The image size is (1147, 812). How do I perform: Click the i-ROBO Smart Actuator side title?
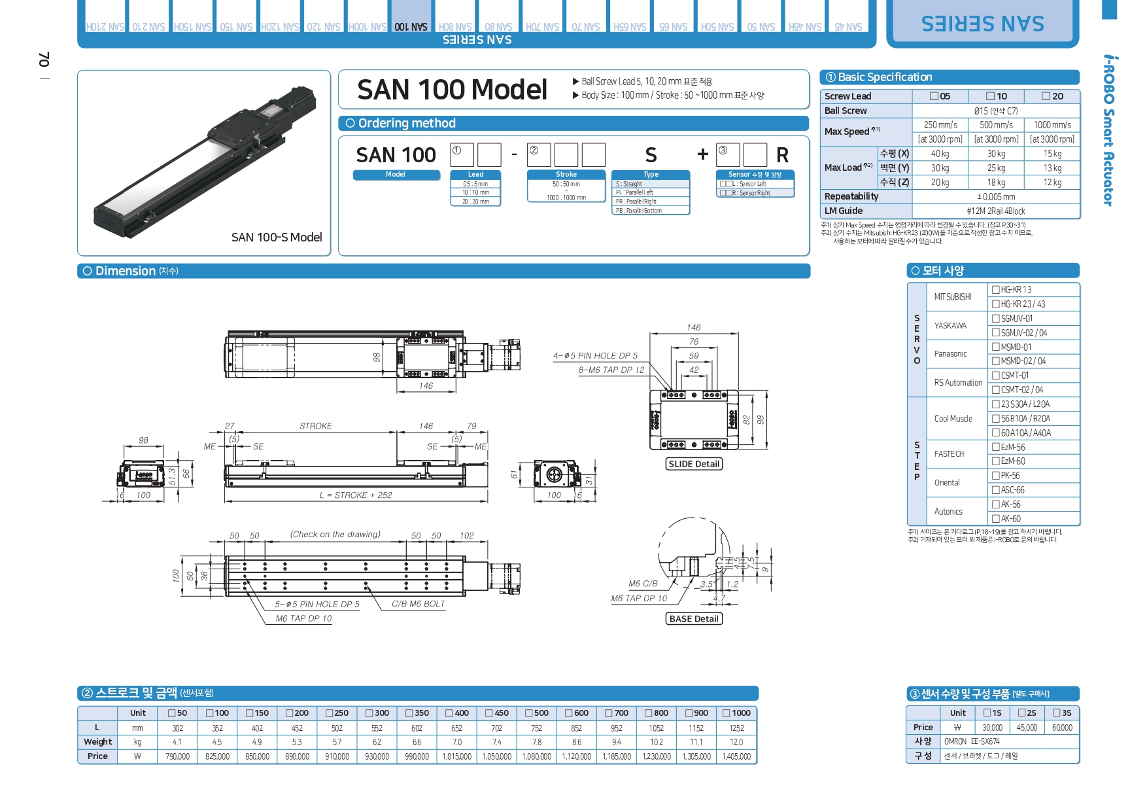click(1108, 130)
